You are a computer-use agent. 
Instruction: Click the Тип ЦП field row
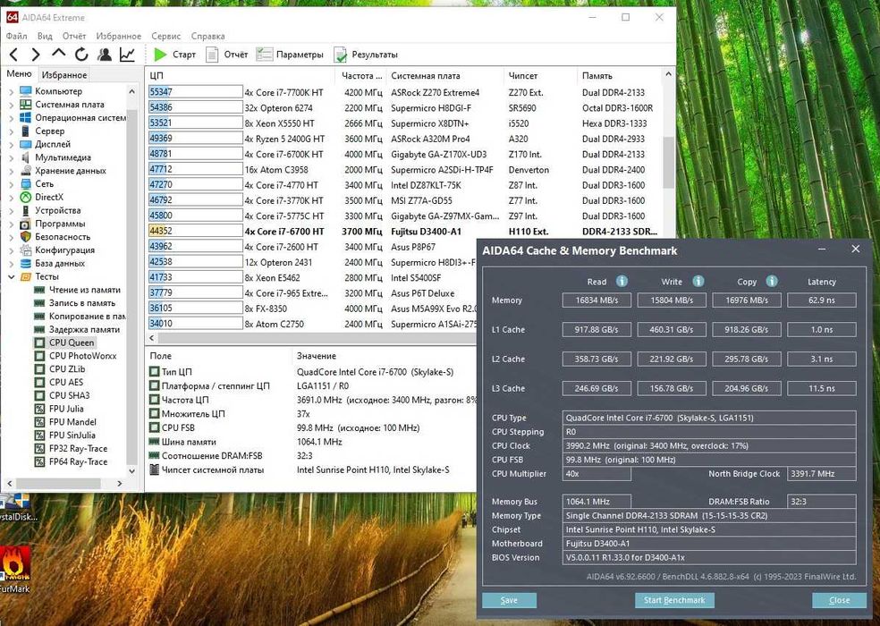click(311, 372)
